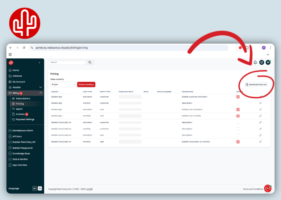The image size is (281, 200).
Task: Open Subscriptions in the Billing menu
Action: coord(22,98)
